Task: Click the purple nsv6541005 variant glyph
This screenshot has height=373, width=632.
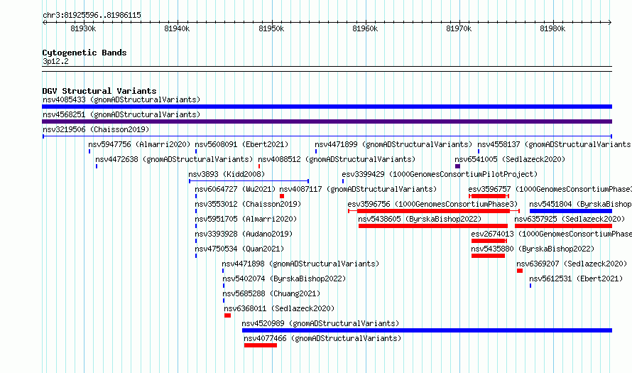Action: click(x=457, y=166)
